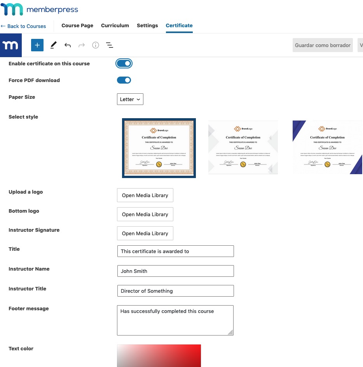Image resolution: width=363 pixels, height=367 pixels.
Task: Open the Paper Size Letter dropdown
Action: tap(130, 99)
